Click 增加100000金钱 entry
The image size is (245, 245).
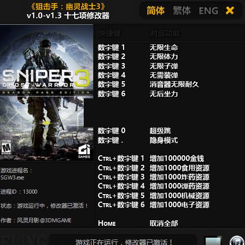(177, 158)
